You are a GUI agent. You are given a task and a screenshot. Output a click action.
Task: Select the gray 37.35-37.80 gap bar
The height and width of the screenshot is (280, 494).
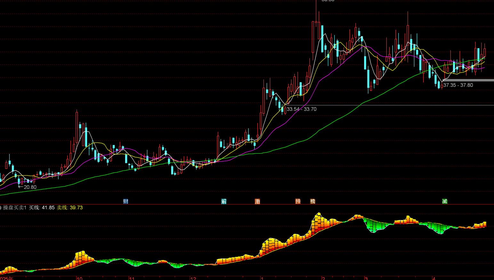point(468,80)
